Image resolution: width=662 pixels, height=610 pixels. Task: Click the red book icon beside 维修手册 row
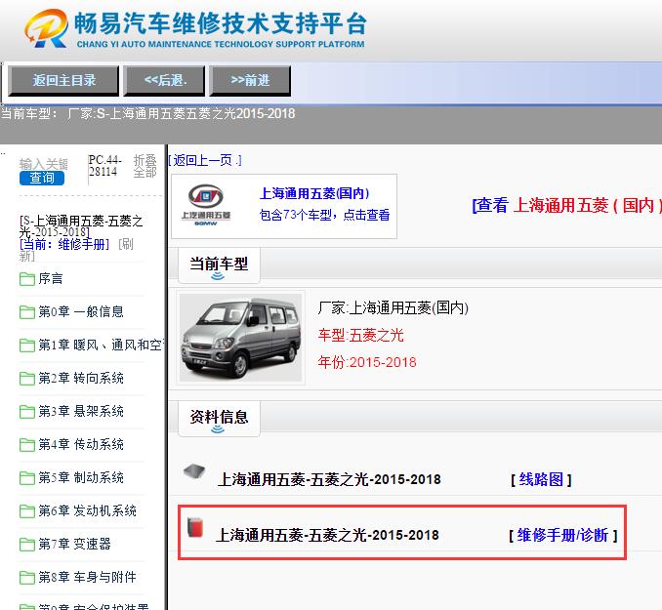point(195,527)
